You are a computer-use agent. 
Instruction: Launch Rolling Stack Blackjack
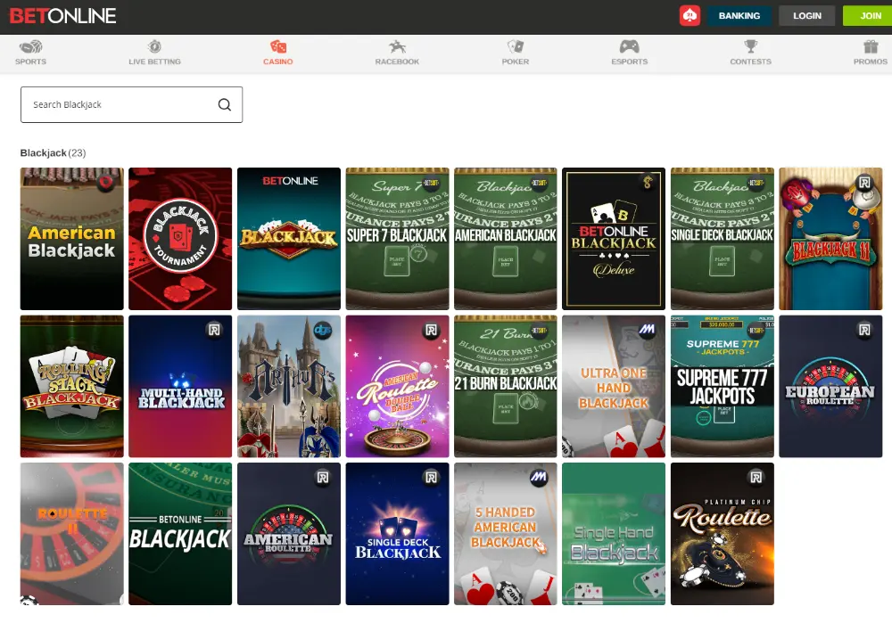71,387
